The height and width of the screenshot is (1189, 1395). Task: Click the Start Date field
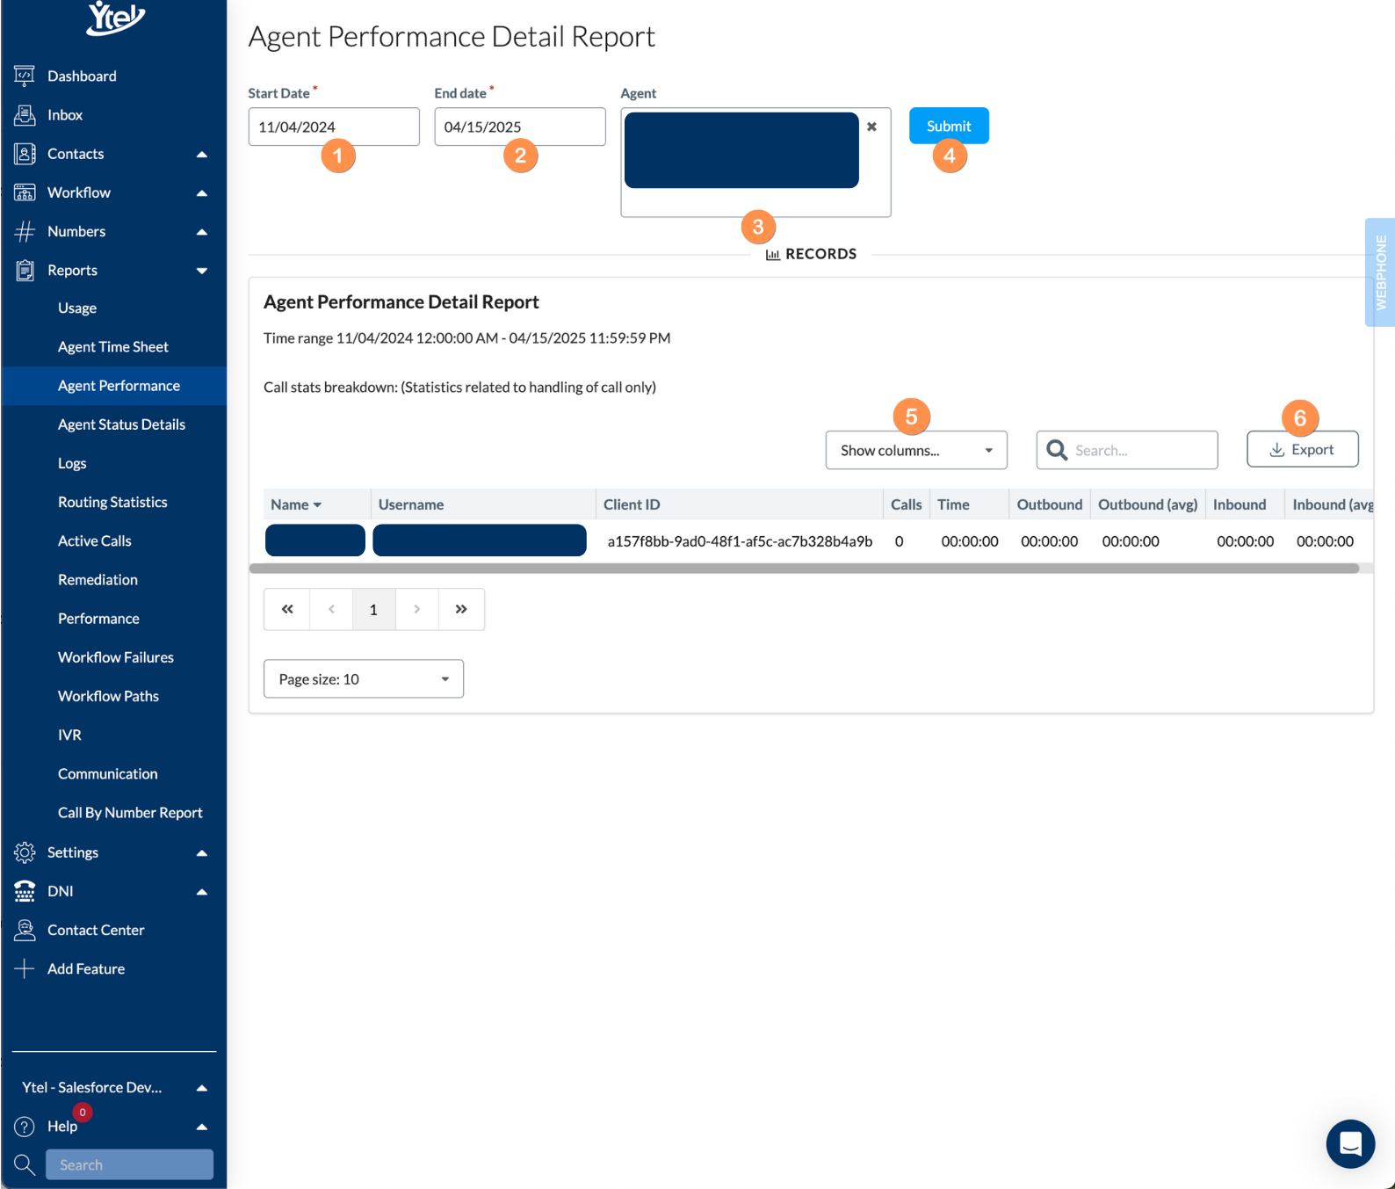[x=334, y=127]
